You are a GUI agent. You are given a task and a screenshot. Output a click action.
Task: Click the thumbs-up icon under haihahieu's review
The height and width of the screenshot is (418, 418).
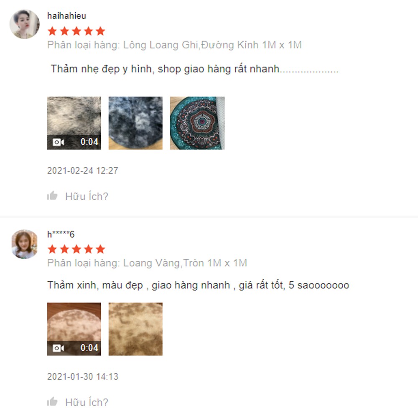(52, 196)
